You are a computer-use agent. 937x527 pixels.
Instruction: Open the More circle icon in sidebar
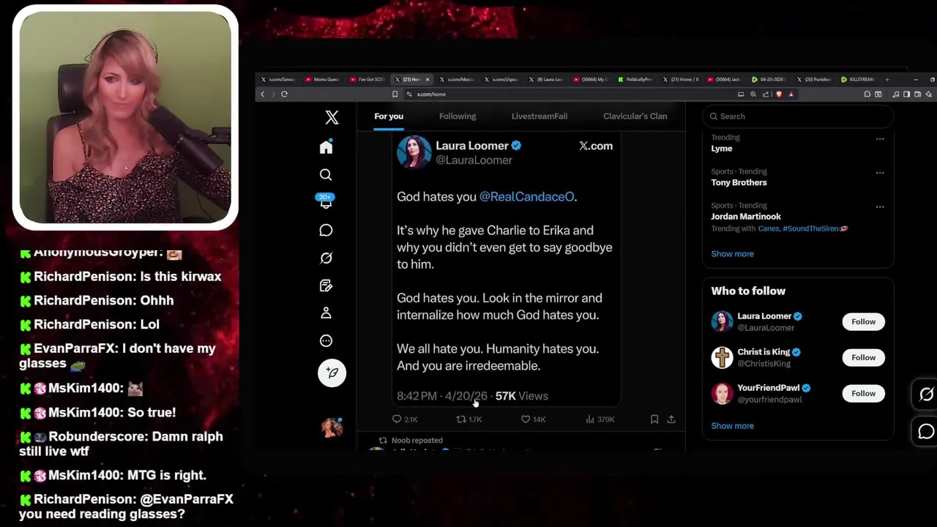(326, 341)
